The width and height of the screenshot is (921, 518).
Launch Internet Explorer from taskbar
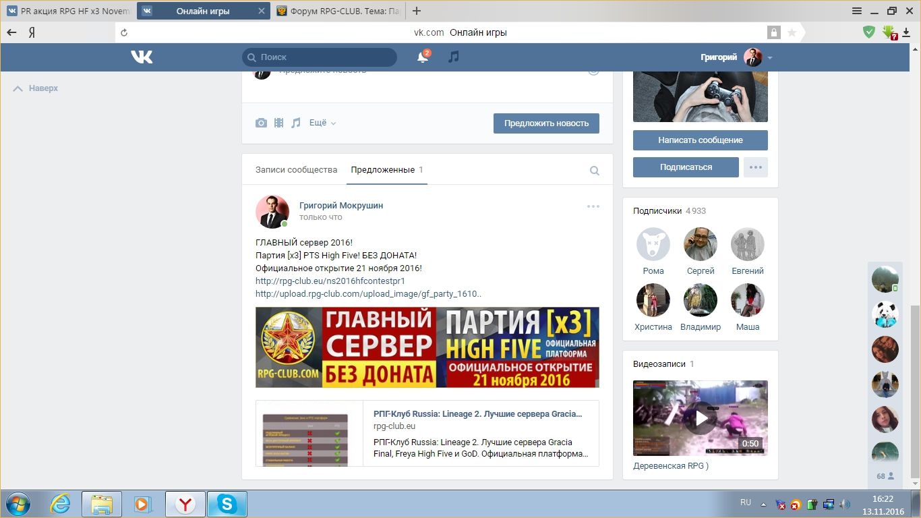tap(60, 504)
